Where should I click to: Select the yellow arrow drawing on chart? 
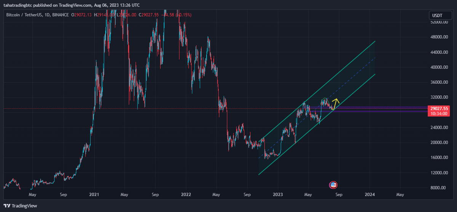tap(335, 103)
